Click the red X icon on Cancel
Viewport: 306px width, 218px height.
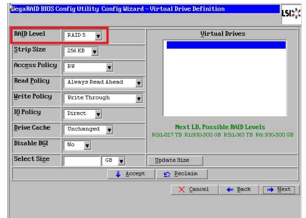click(x=182, y=189)
